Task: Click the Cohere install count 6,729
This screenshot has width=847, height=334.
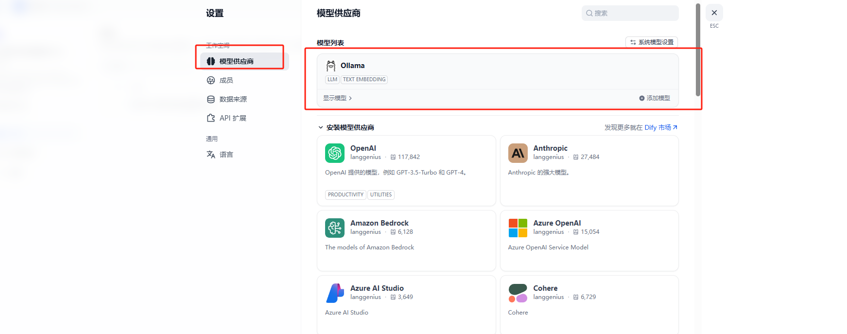Action: click(x=588, y=297)
